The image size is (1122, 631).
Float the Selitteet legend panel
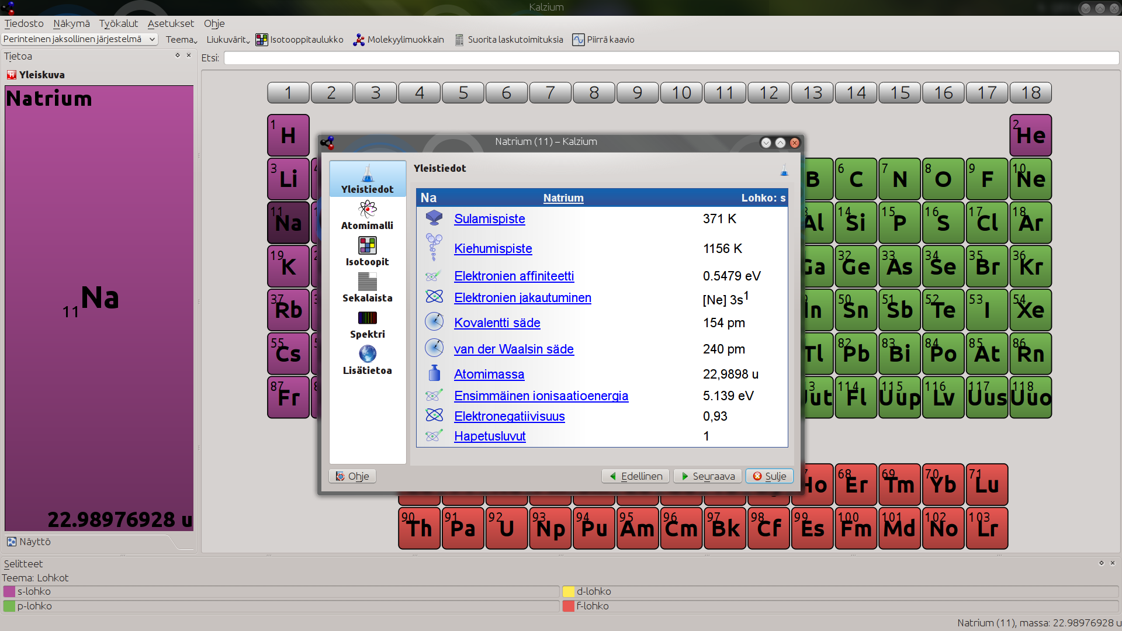[1102, 563]
